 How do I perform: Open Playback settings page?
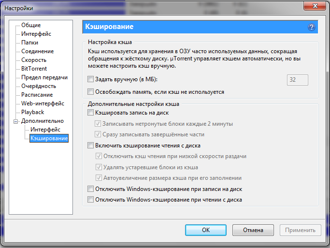(x=33, y=112)
